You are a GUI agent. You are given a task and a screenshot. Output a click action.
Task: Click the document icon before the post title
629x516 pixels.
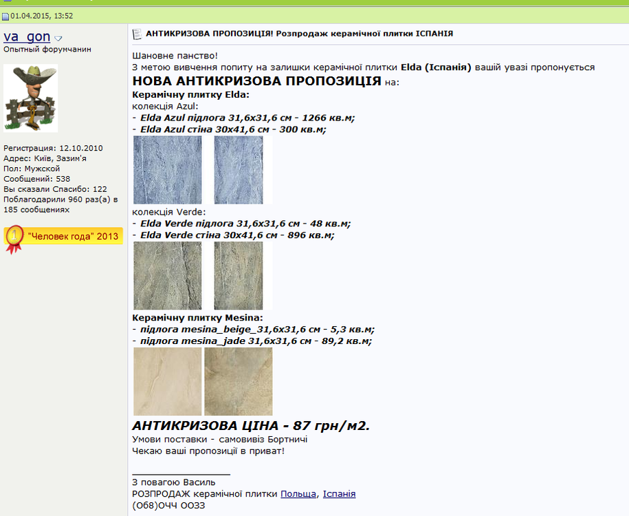coord(136,34)
